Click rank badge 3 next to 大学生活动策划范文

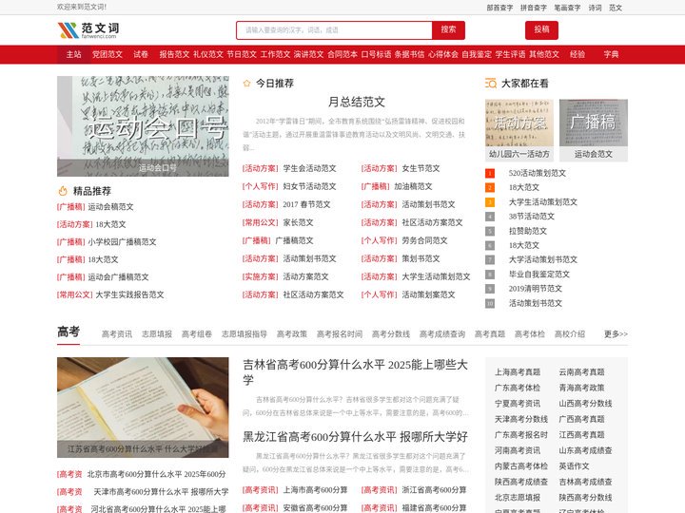(490, 202)
